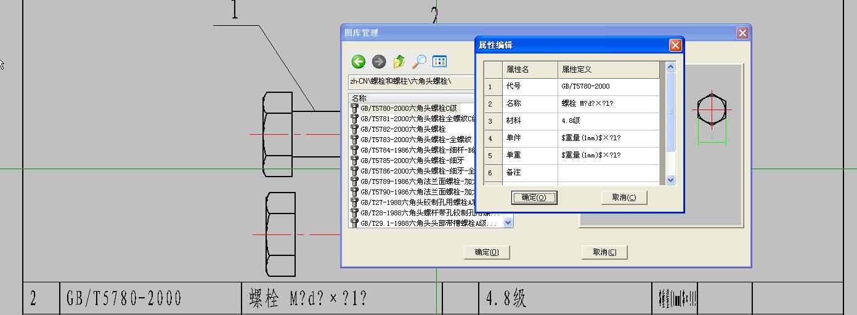Image resolution: width=857 pixels, height=315 pixels.
Task: Open the magnifier search tool
Action: (x=419, y=62)
